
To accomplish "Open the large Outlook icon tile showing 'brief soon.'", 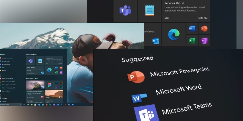I will (153, 34).
